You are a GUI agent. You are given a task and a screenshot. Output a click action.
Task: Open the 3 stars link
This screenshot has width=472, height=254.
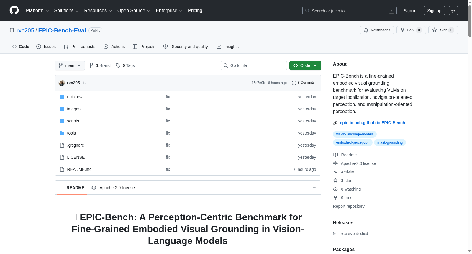point(347,181)
